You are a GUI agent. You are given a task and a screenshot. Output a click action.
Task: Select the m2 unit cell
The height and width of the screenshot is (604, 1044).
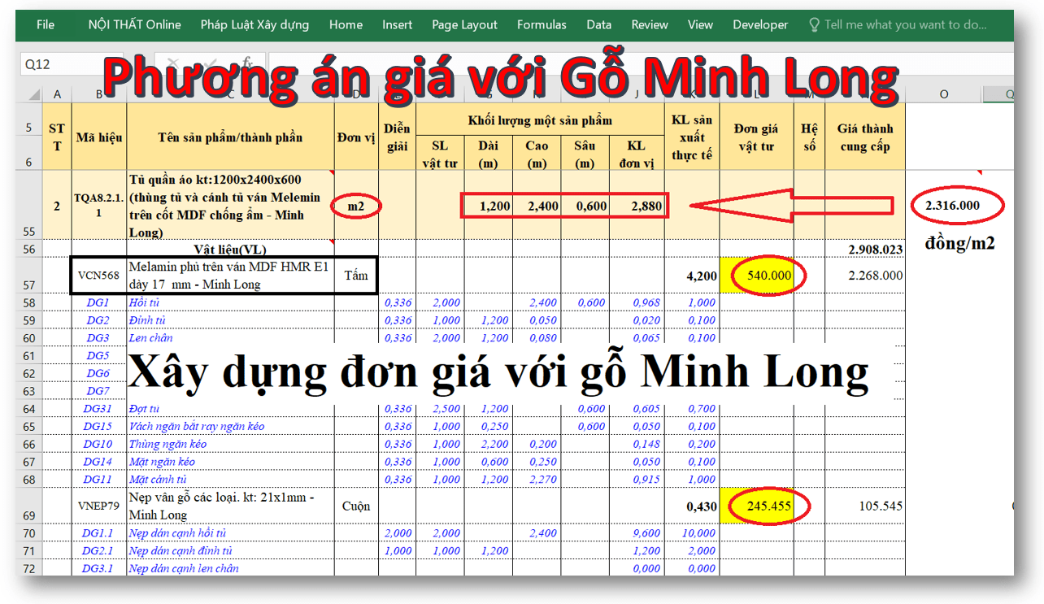pos(356,206)
